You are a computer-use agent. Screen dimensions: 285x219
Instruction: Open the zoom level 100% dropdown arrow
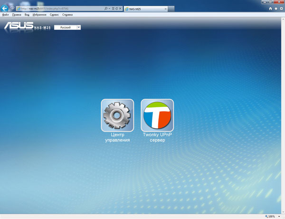[279, 217]
